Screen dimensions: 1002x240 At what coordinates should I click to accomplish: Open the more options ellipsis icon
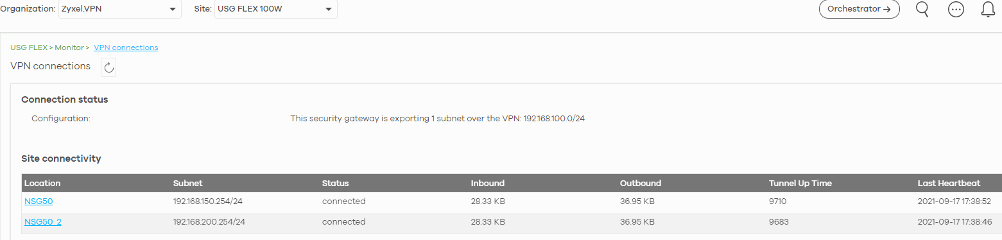(x=956, y=9)
